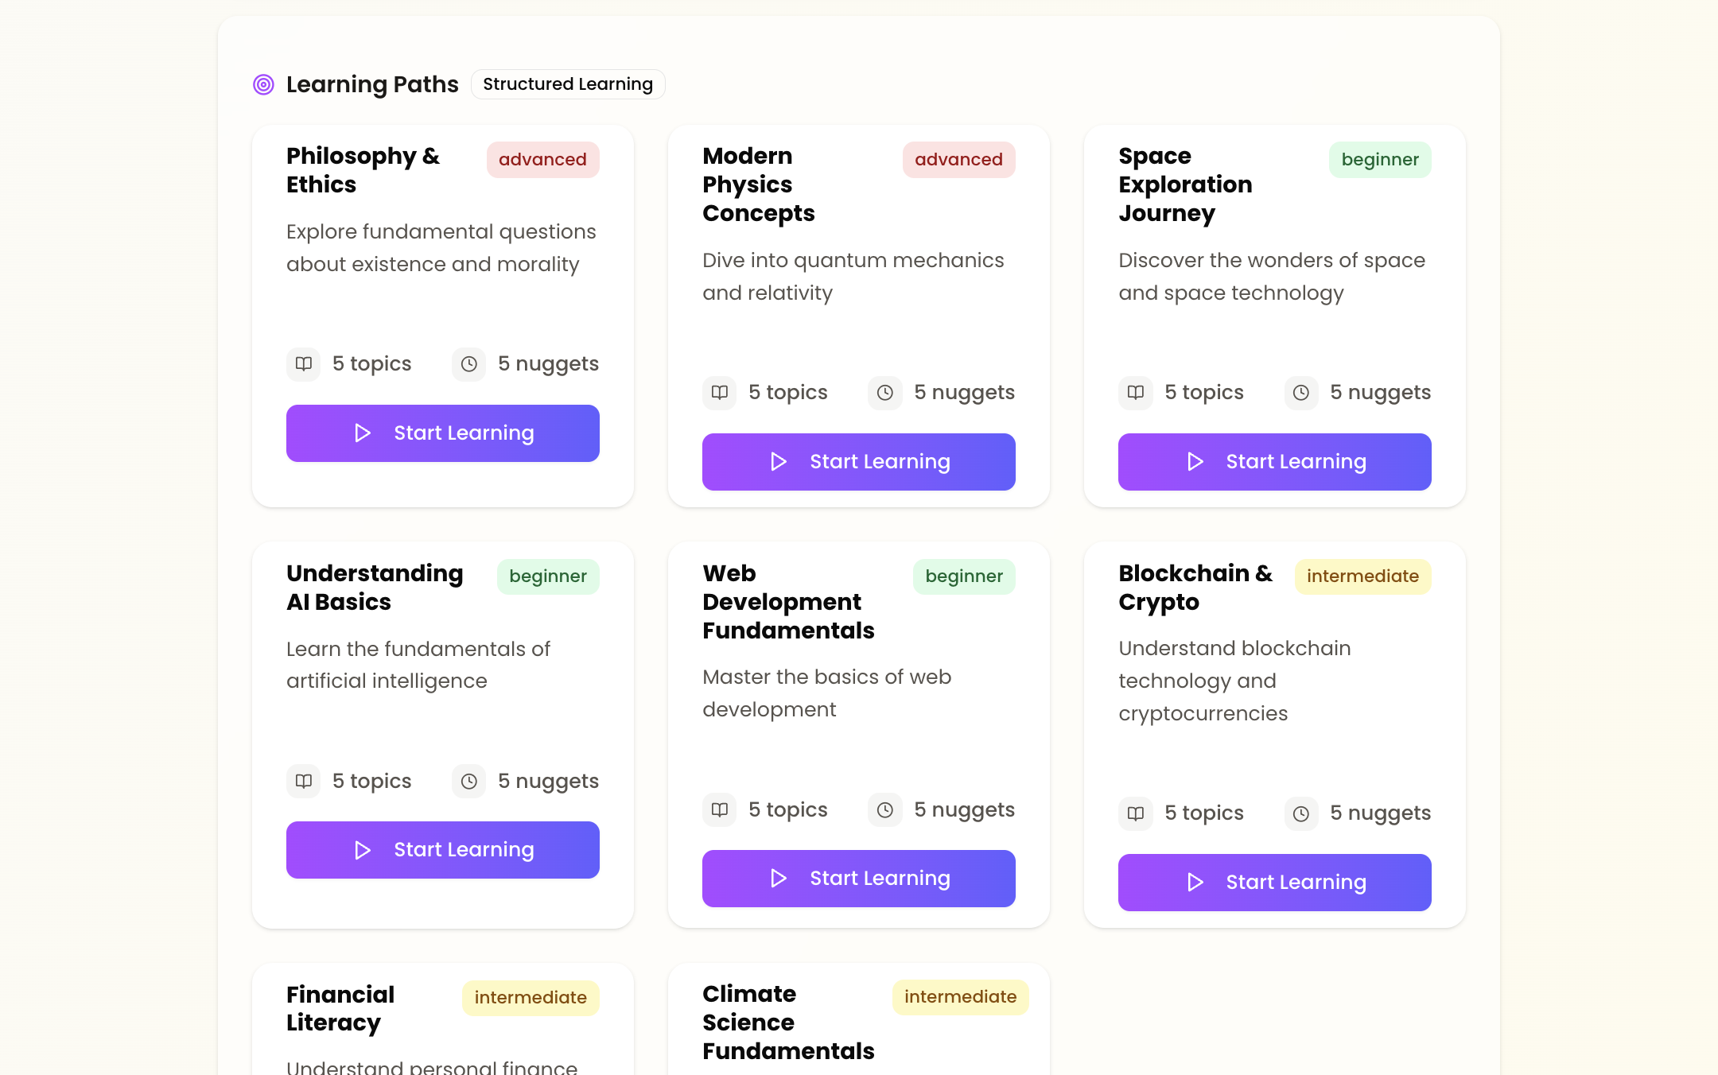Image resolution: width=1718 pixels, height=1075 pixels.
Task: Click the book icon in Understanding AI Basics card
Action: 304,782
